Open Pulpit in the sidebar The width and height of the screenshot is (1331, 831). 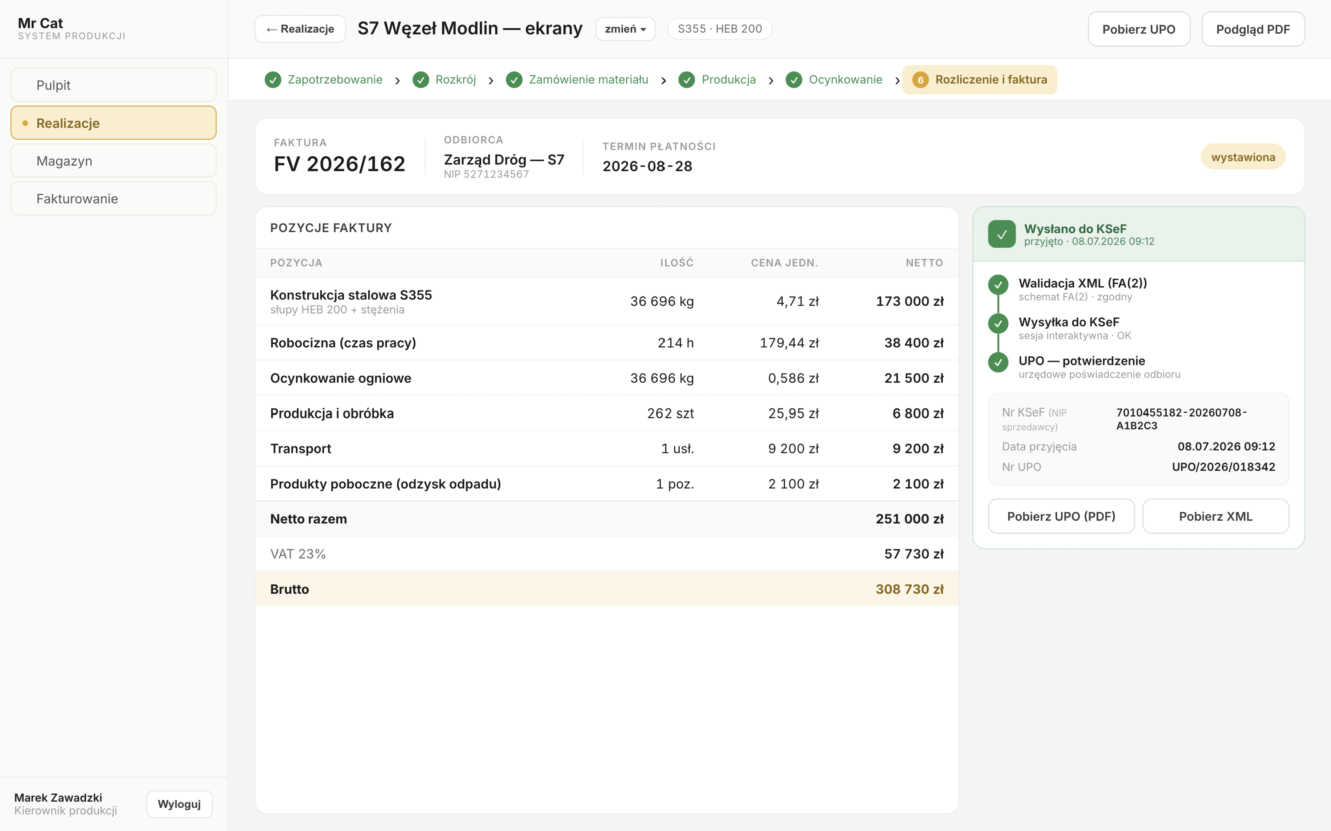pyautogui.click(x=113, y=85)
